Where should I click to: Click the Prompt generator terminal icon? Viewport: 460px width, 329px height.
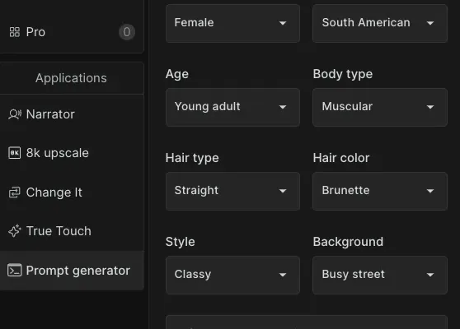click(x=14, y=270)
